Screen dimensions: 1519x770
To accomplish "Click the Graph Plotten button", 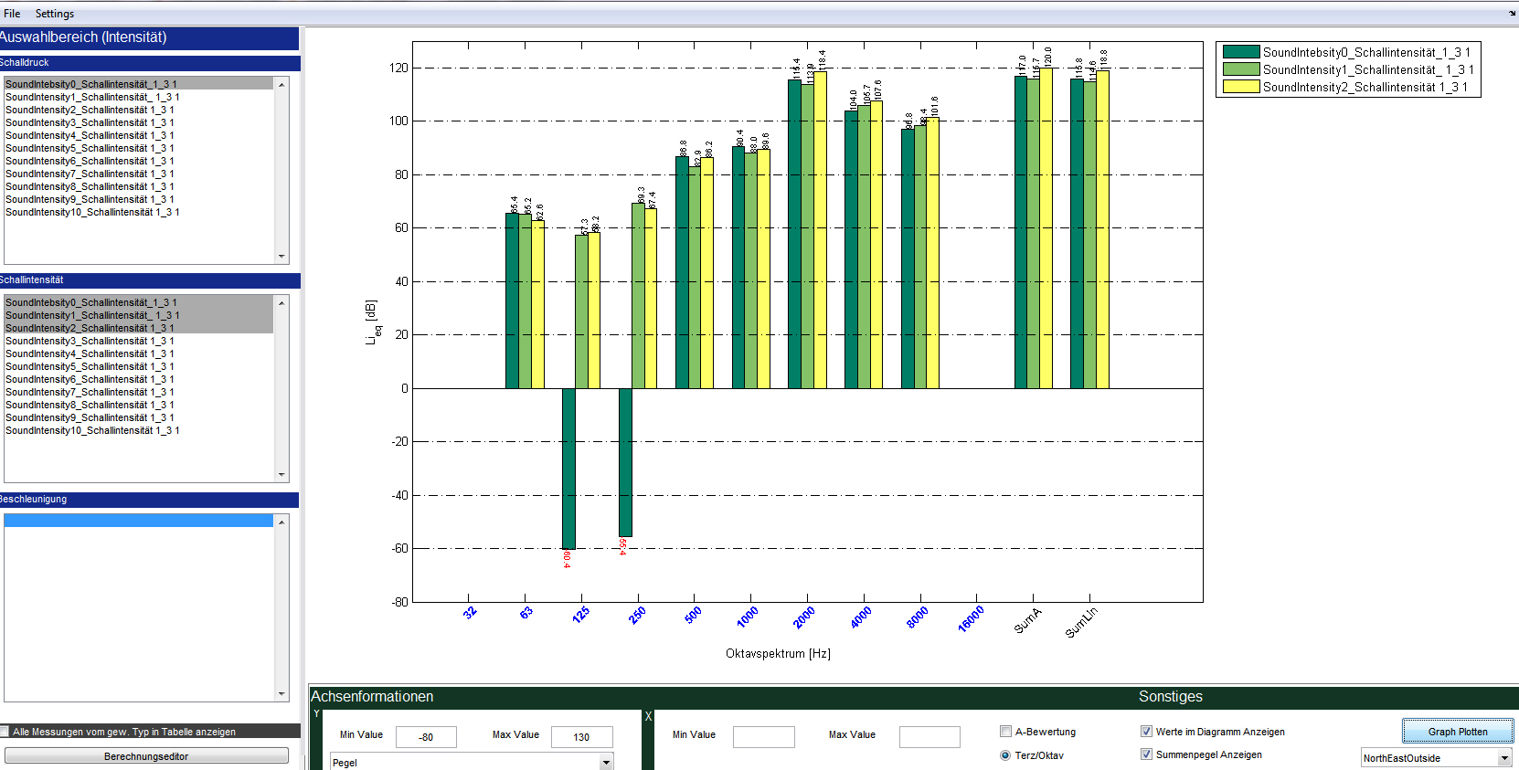I will click(x=1458, y=732).
